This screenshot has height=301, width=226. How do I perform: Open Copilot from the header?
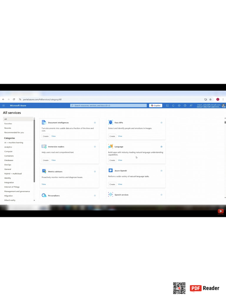(156, 106)
